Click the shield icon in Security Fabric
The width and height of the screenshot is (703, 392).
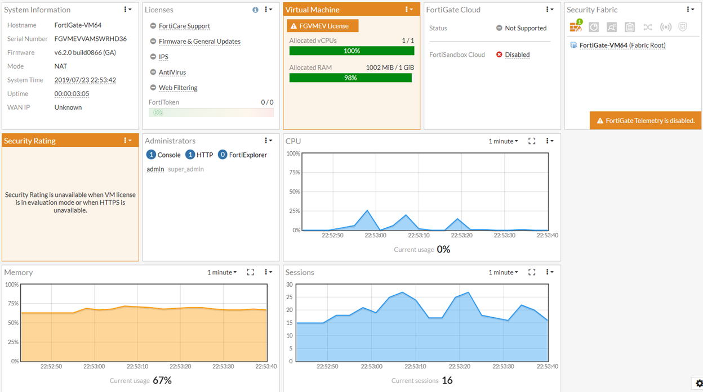click(683, 27)
